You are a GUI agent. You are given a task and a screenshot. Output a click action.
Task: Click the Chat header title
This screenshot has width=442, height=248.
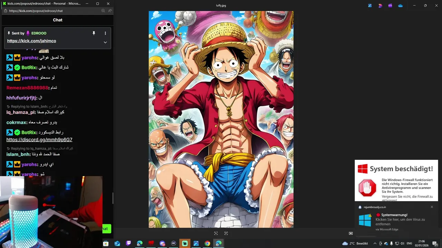click(58, 20)
